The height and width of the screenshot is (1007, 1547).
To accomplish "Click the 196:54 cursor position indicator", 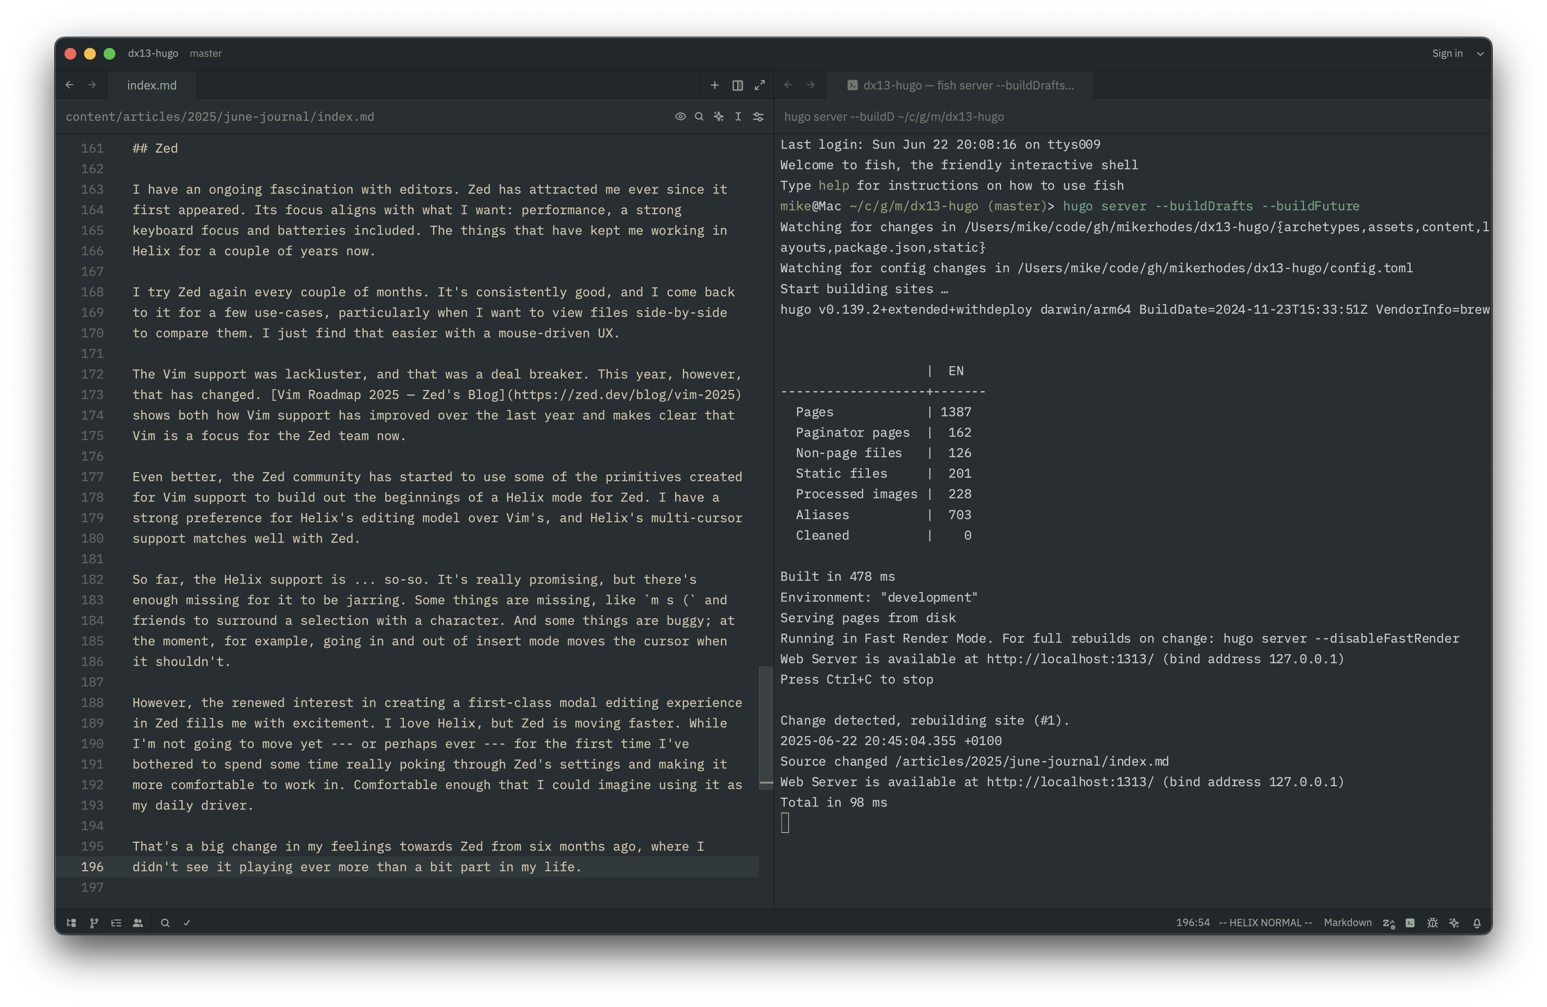I will 1193,922.
